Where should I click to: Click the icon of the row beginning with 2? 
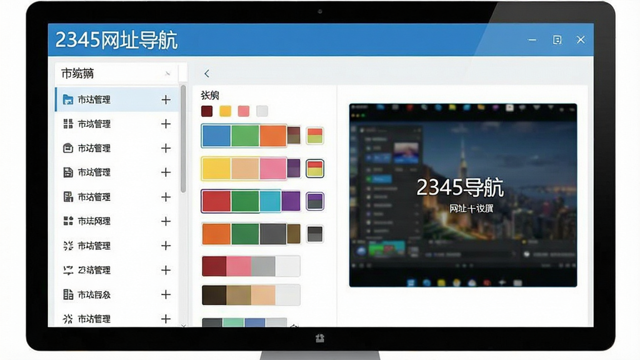(x=67, y=270)
